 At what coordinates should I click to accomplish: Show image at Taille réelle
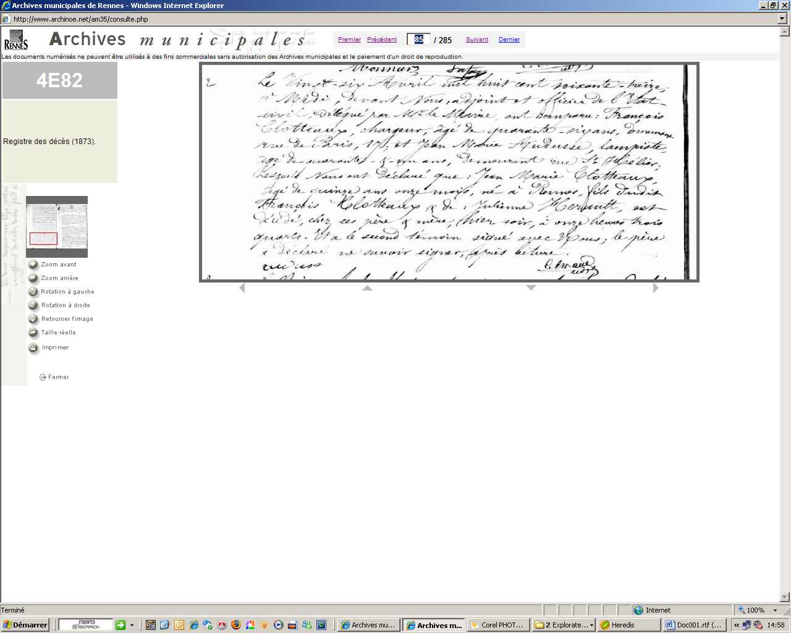(33, 333)
